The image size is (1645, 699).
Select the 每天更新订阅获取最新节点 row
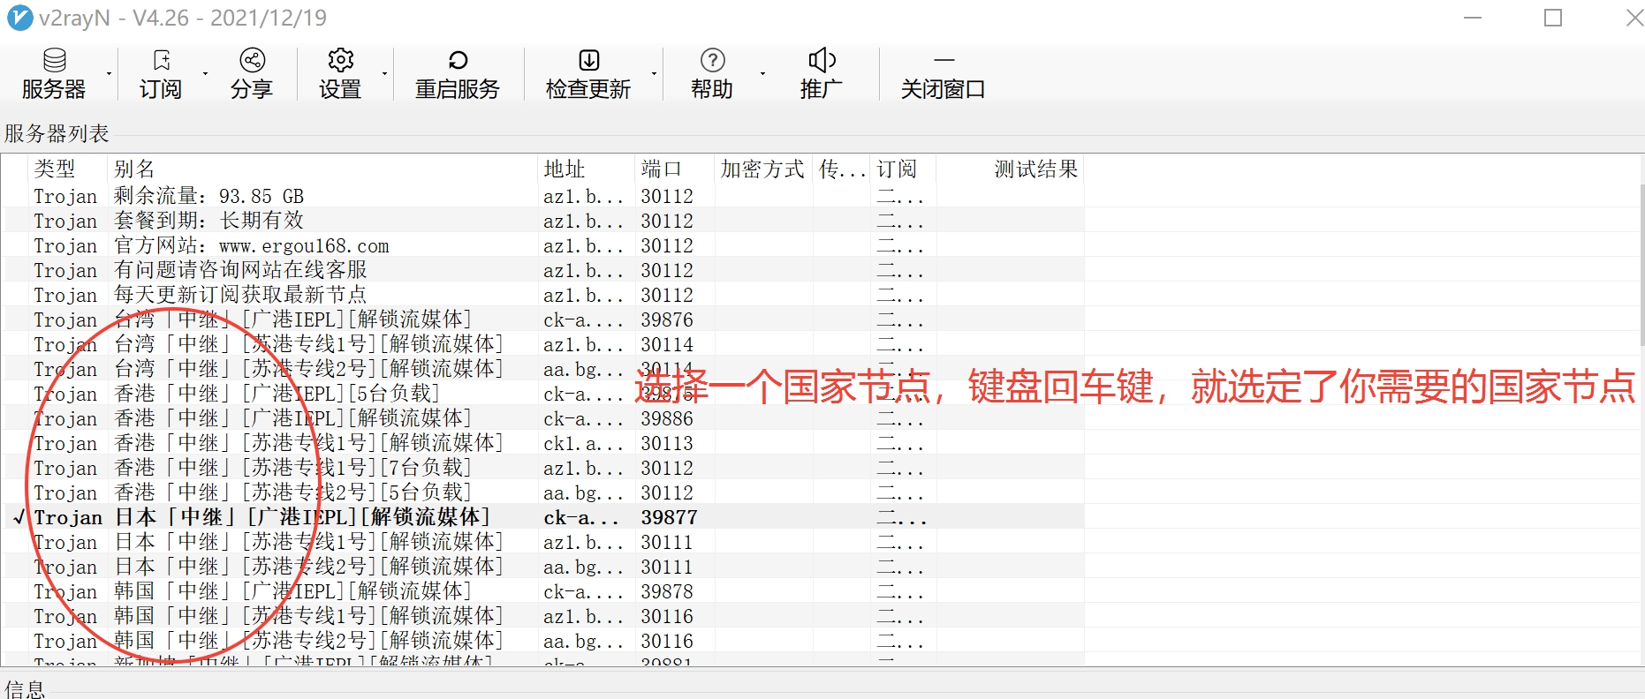coord(543,295)
